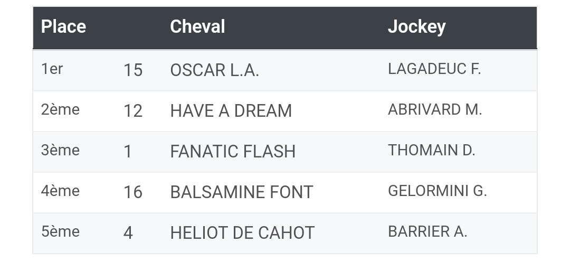
Task: Select horse HELIOT DE CAHOT
Action: [242, 233]
